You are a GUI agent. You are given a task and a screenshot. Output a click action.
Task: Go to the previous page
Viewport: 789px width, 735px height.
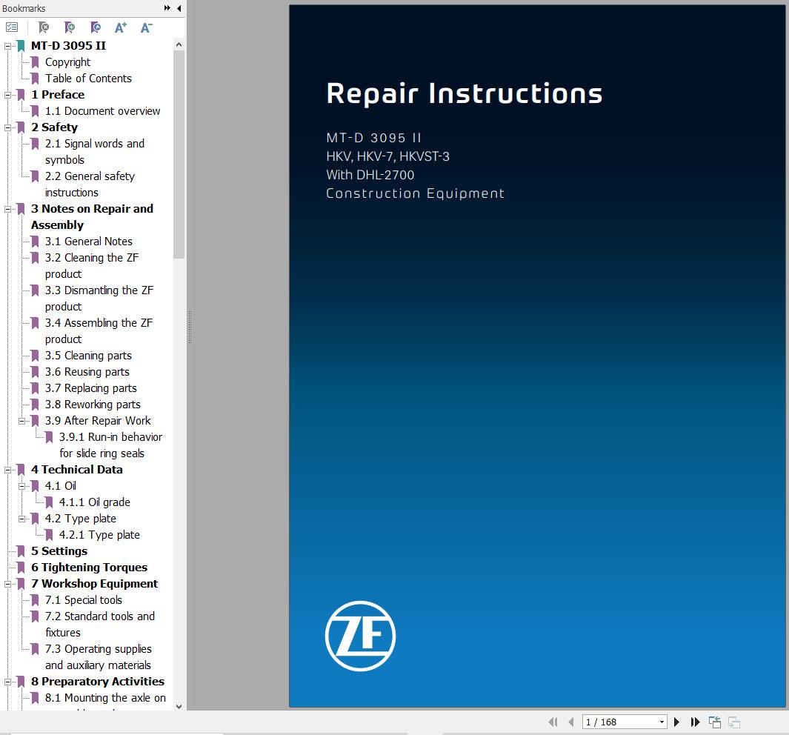(571, 722)
